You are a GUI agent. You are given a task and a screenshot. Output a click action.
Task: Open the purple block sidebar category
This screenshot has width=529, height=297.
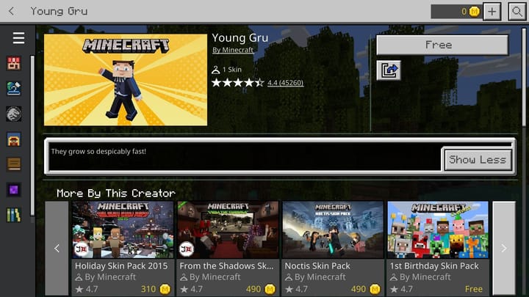[14, 190]
